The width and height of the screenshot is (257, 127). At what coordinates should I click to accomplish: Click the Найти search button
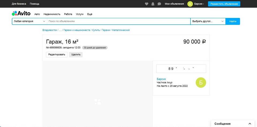(x=233, y=21)
